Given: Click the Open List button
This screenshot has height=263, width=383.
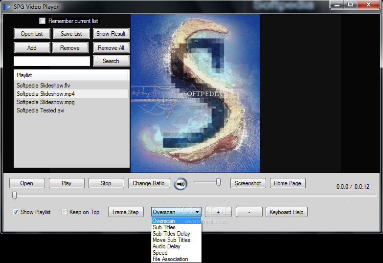Looking at the screenshot, I should [32, 33].
